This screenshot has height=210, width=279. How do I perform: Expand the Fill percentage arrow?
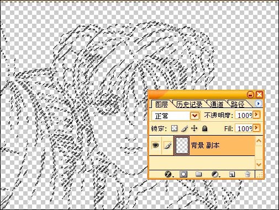click(x=256, y=127)
